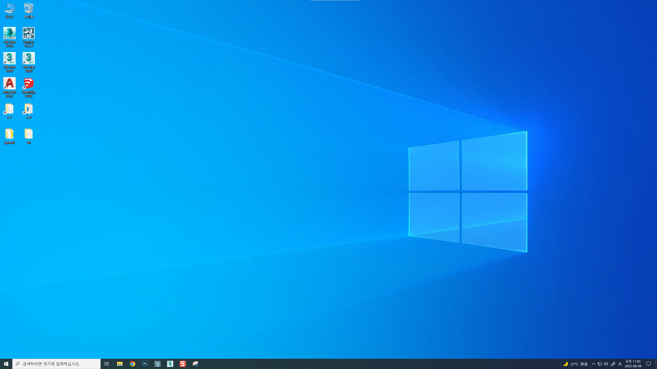Open Snagit from the taskbar
The height and width of the screenshot is (369, 657).
[x=182, y=364]
